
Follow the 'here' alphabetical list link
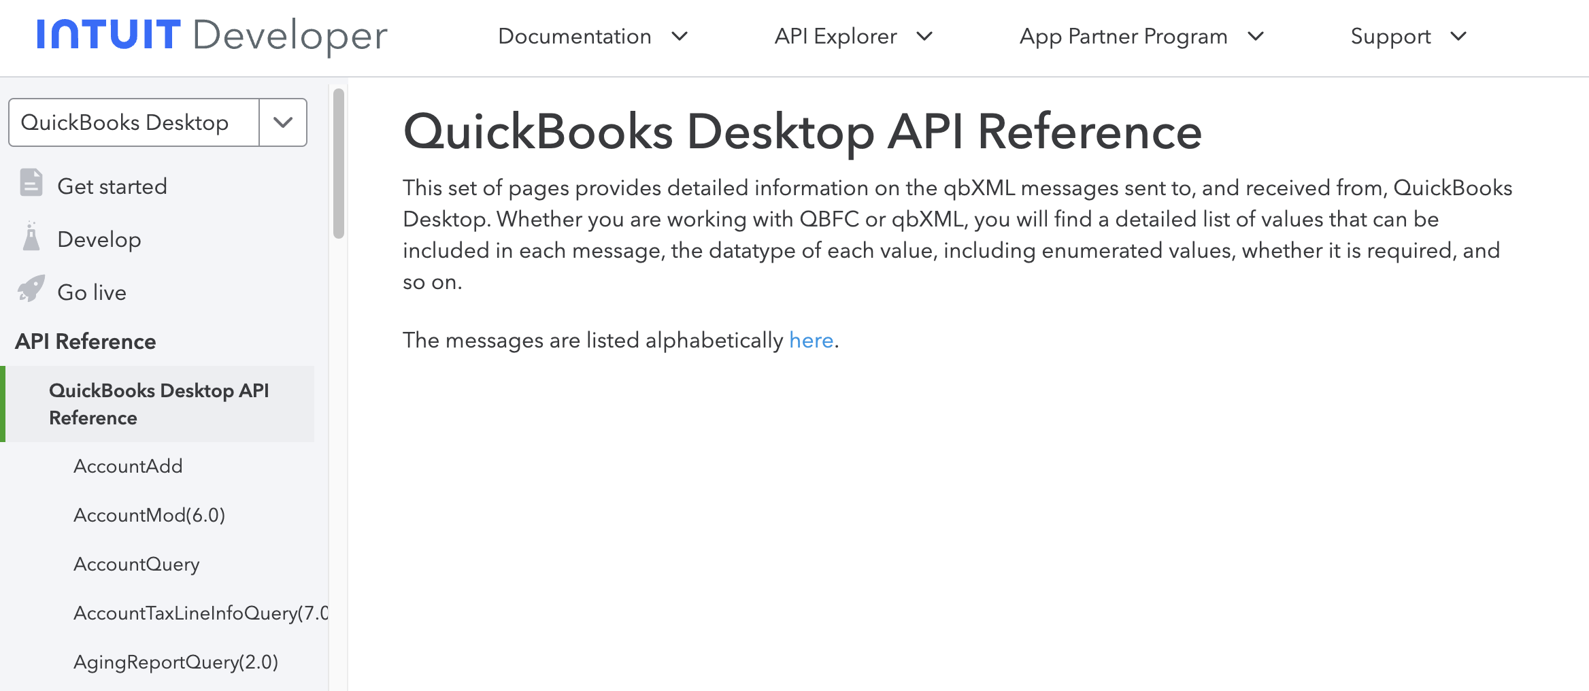click(811, 340)
